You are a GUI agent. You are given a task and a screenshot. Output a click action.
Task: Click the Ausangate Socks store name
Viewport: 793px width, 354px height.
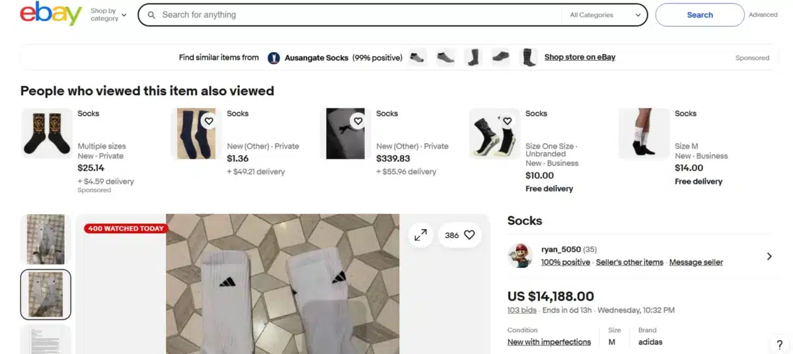[317, 57]
